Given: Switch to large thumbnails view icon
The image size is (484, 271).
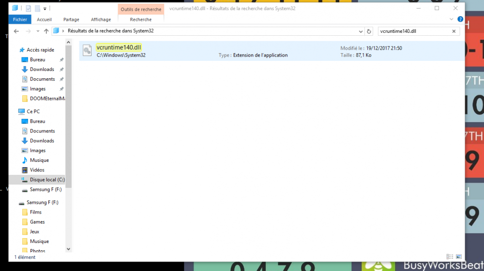Looking at the screenshot, I should 459,257.
